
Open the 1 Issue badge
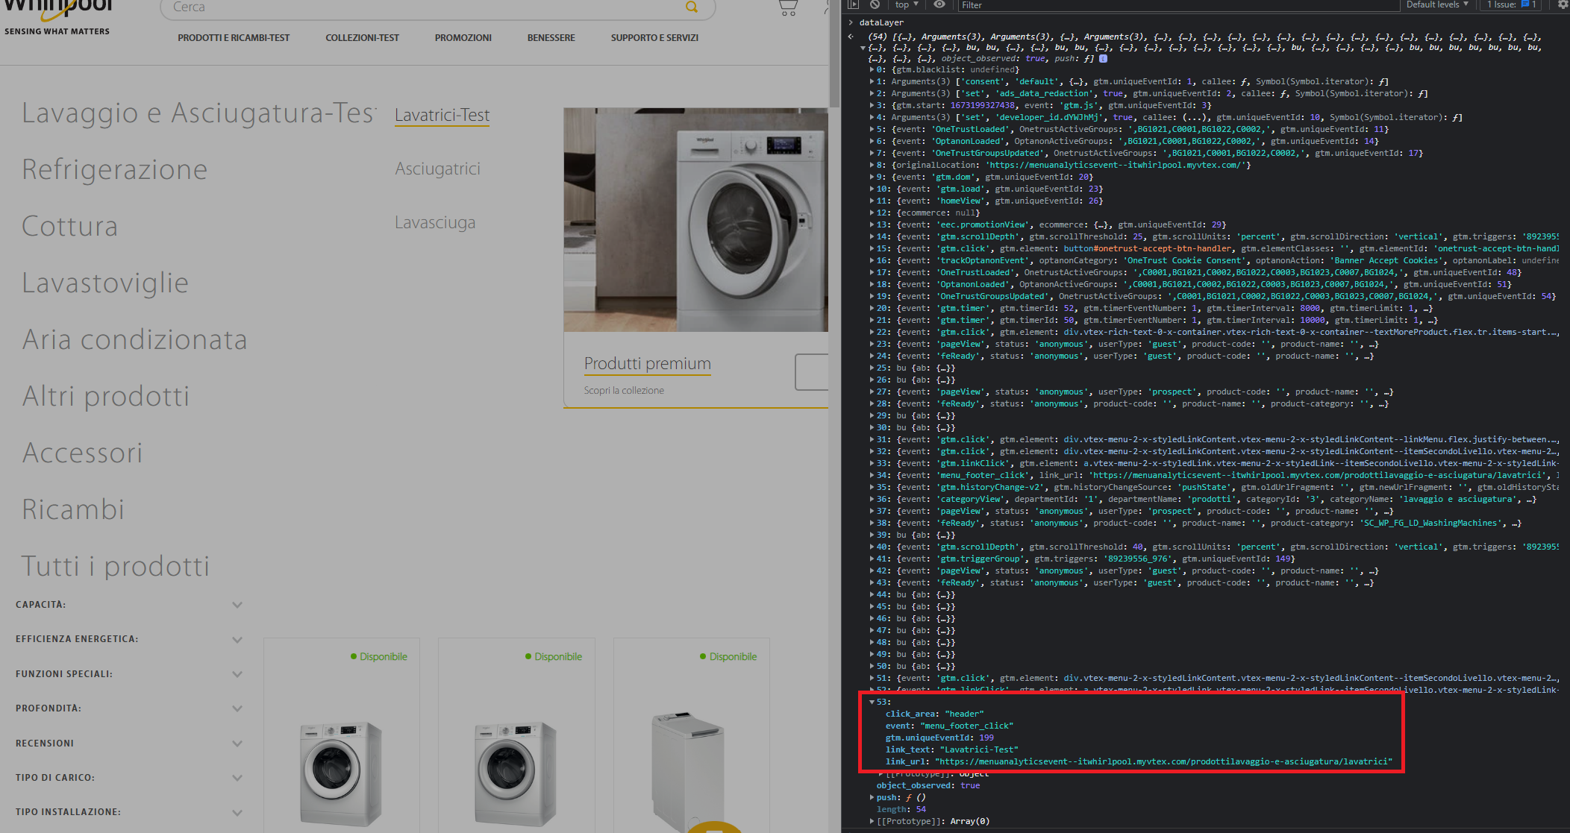(x=1512, y=4)
